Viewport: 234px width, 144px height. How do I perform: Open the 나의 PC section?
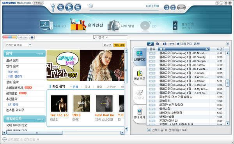point(53,25)
